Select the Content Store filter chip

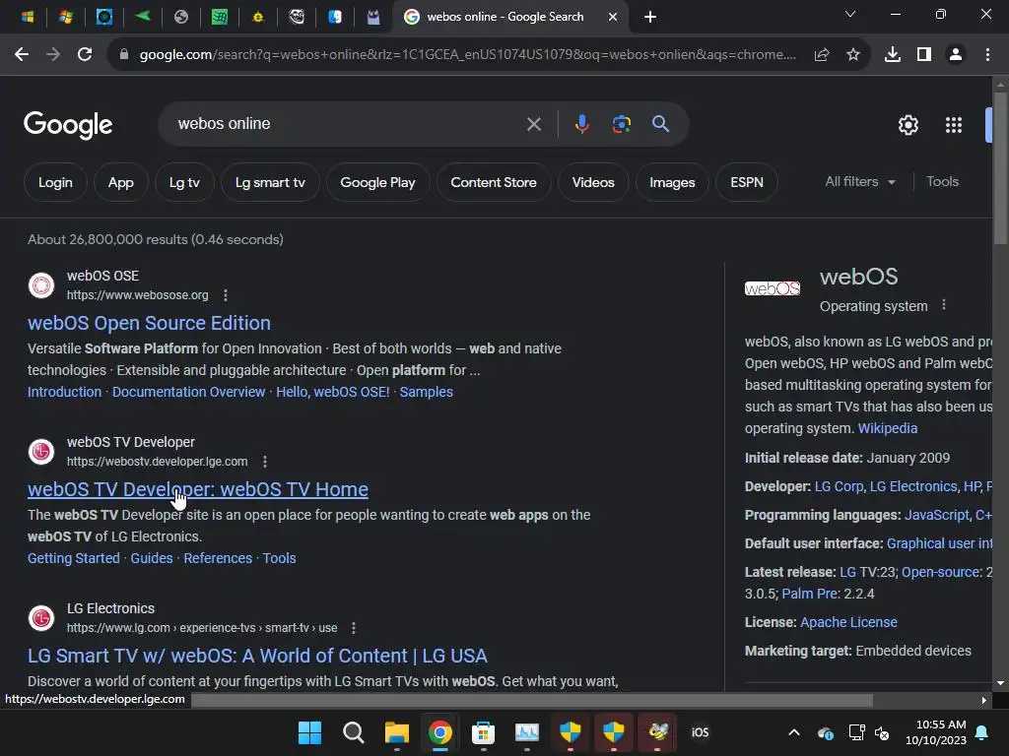click(494, 182)
